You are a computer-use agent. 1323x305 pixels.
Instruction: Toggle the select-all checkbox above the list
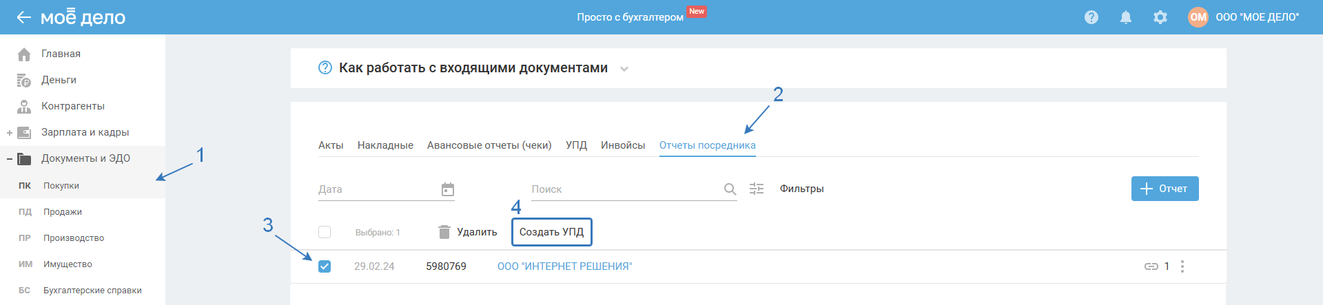[x=325, y=232]
